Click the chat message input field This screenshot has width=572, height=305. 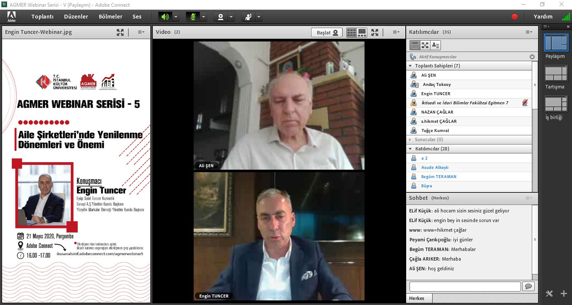tap(465, 287)
